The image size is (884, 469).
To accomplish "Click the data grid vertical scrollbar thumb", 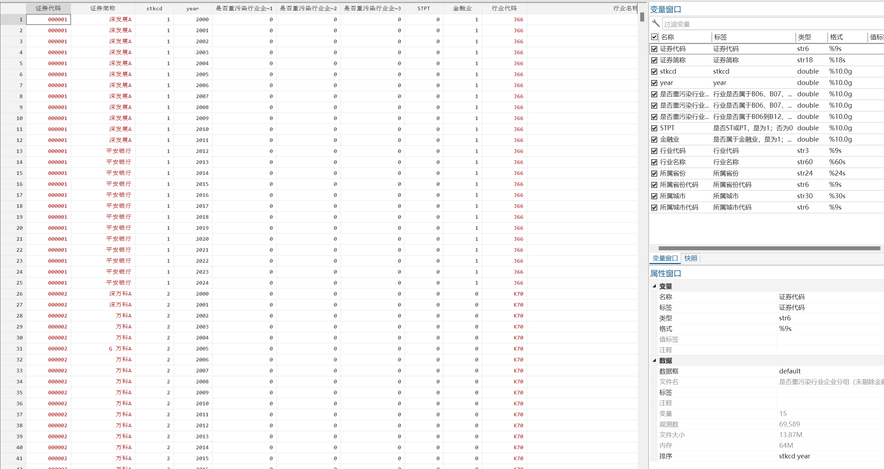I will 642,17.
